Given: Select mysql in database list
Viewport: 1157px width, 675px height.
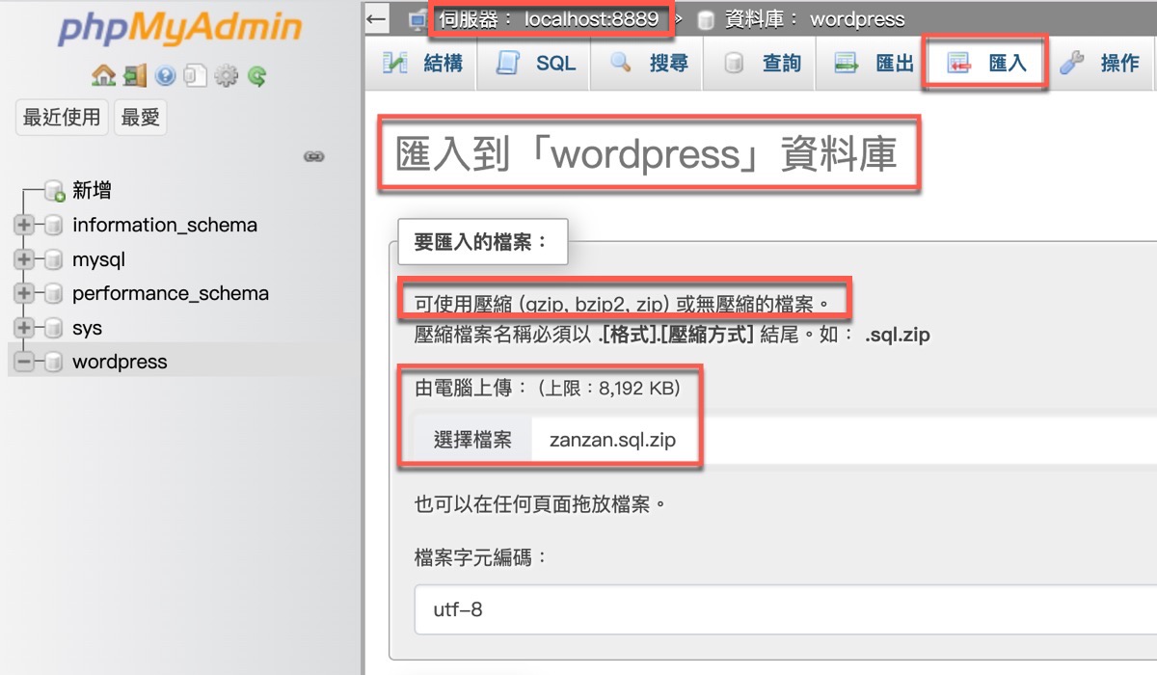Looking at the screenshot, I should 98,260.
